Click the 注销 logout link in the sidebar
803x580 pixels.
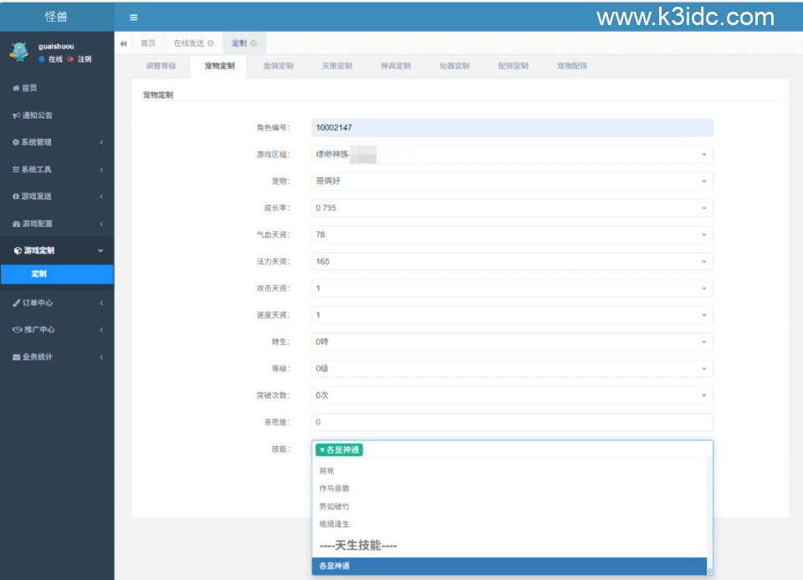pos(84,59)
